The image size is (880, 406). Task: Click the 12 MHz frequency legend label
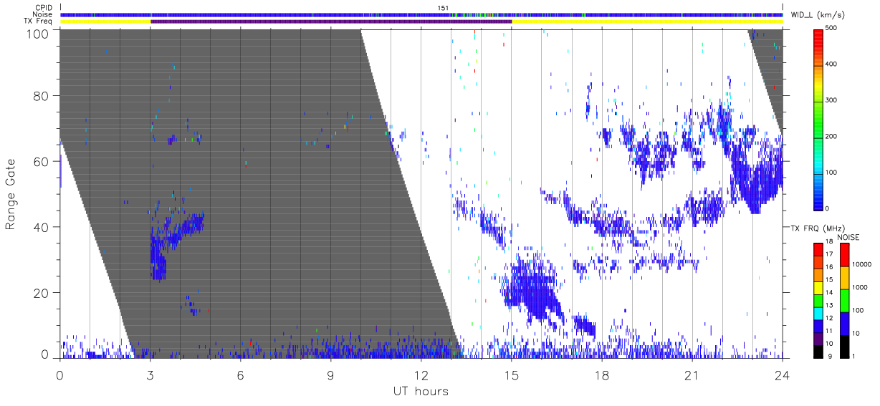pyautogui.click(x=829, y=318)
